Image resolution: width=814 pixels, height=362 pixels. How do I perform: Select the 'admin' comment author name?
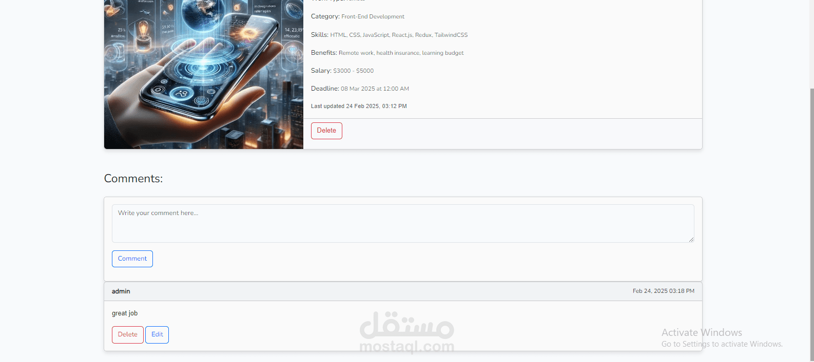click(121, 291)
